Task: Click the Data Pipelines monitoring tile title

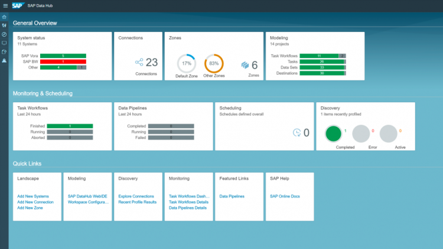Action: tap(132, 108)
